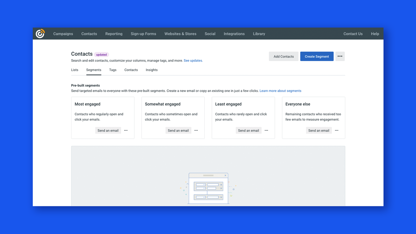Open more options on Somewhat engaged card
The image size is (416, 234).
tap(196, 130)
